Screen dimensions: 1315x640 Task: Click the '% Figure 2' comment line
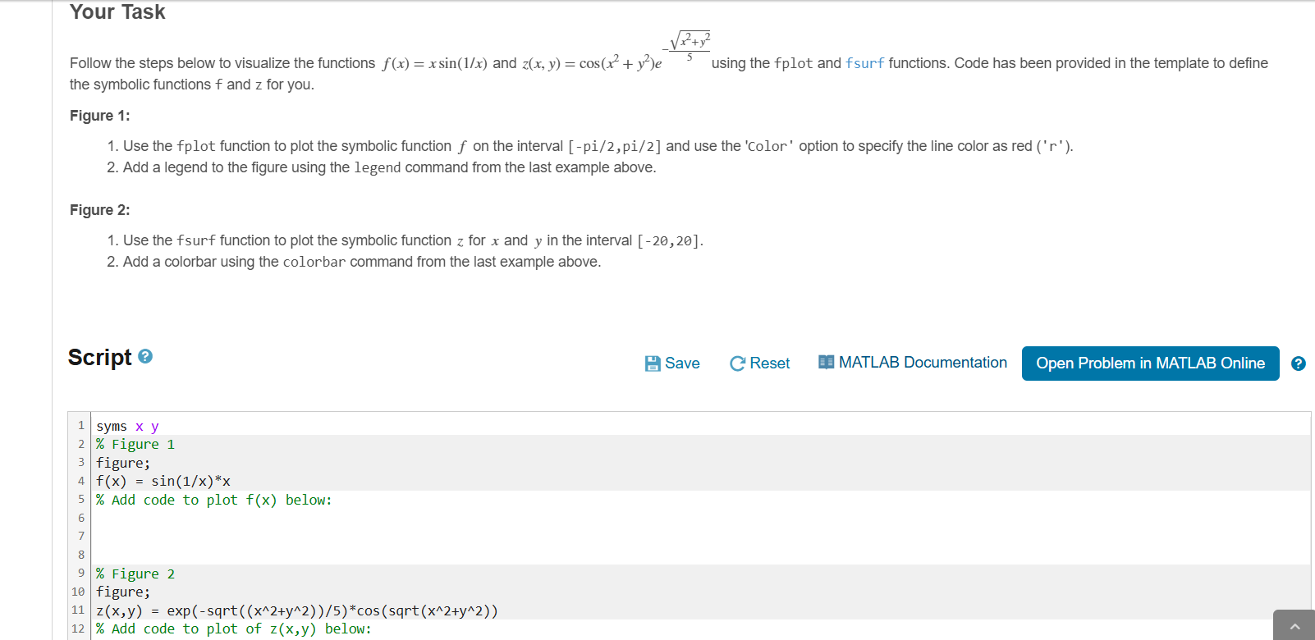point(135,574)
